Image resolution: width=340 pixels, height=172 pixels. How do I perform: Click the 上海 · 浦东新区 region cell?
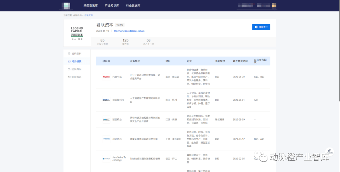[x=173, y=139]
